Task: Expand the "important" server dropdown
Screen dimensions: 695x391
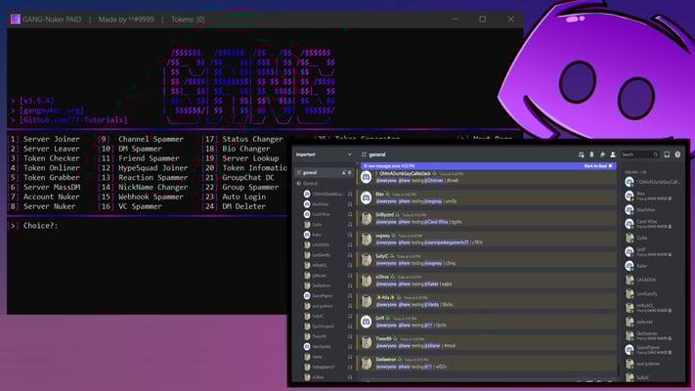Action: 350,154
